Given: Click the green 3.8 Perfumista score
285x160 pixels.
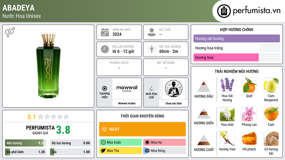Looking at the screenshot, I should tap(63, 130).
